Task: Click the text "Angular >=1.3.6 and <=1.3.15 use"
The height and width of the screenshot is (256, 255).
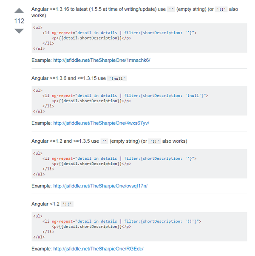Action: pyautogui.click(x=68, y=78)
